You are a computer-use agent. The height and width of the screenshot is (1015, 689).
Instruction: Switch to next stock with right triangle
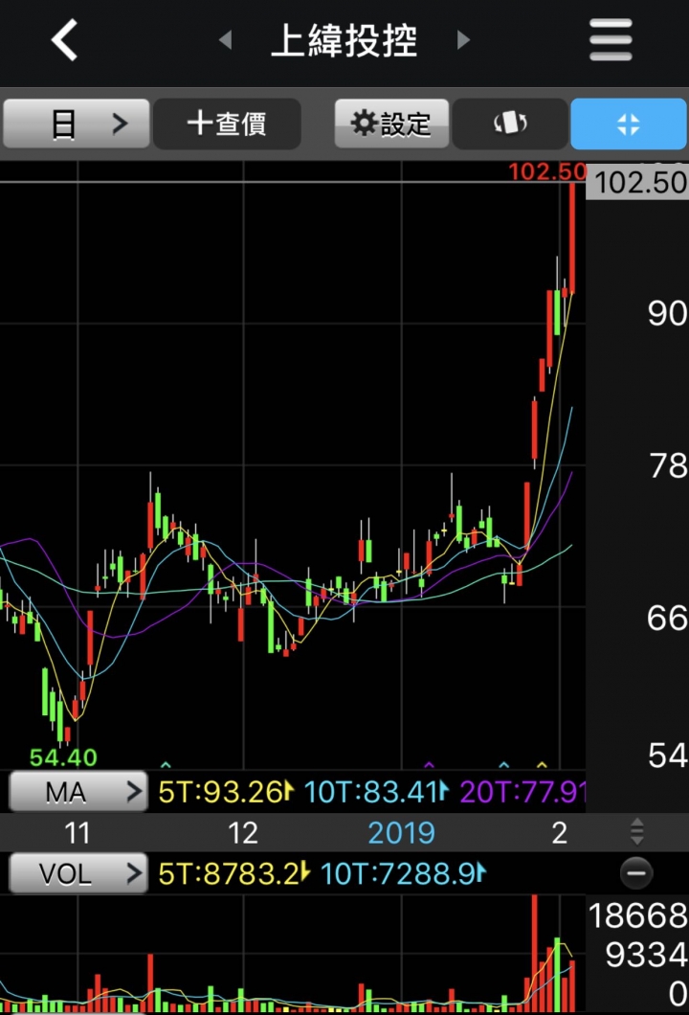(462, 40)
